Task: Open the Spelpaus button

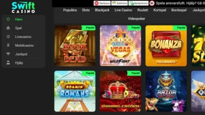Action: [102, 3]
